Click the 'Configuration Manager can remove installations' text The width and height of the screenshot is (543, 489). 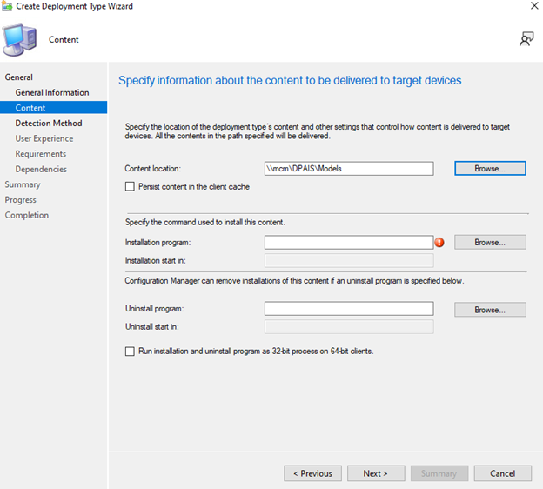coord(294,281)
